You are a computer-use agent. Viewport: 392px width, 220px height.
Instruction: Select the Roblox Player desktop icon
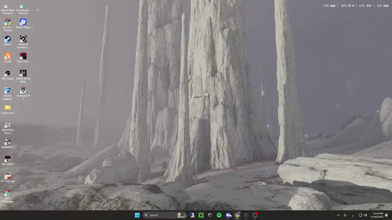click(x=23, y=24)
